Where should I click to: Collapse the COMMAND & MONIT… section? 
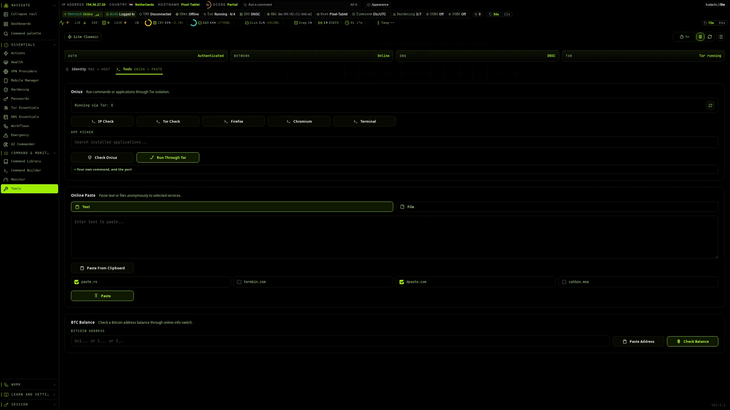coord(29,153)
